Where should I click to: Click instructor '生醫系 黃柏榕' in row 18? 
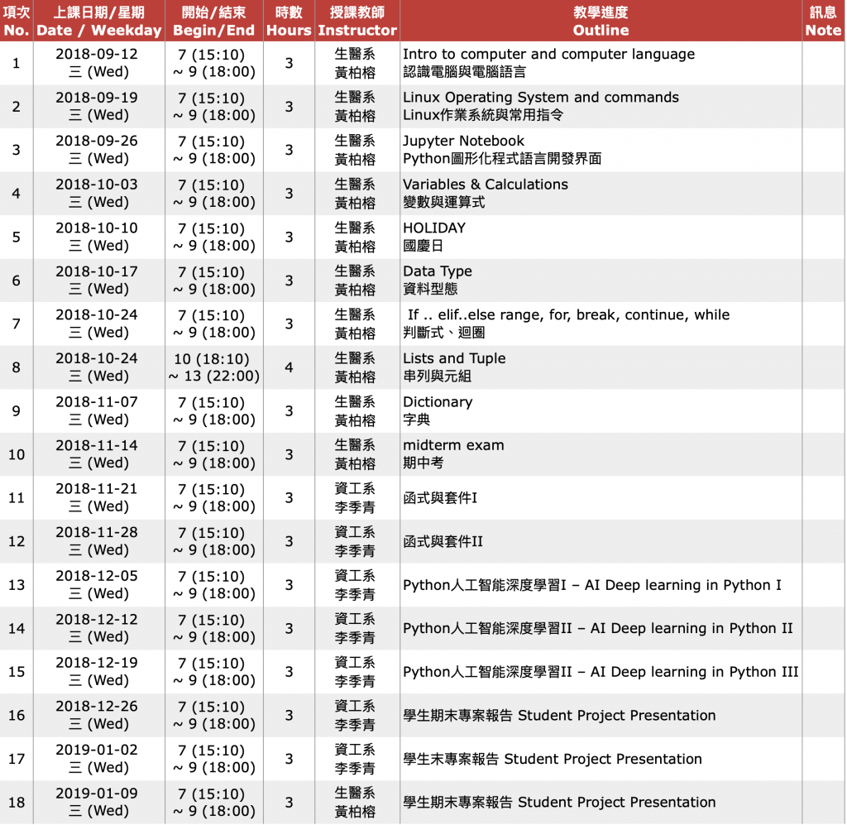tap(357, 803)
